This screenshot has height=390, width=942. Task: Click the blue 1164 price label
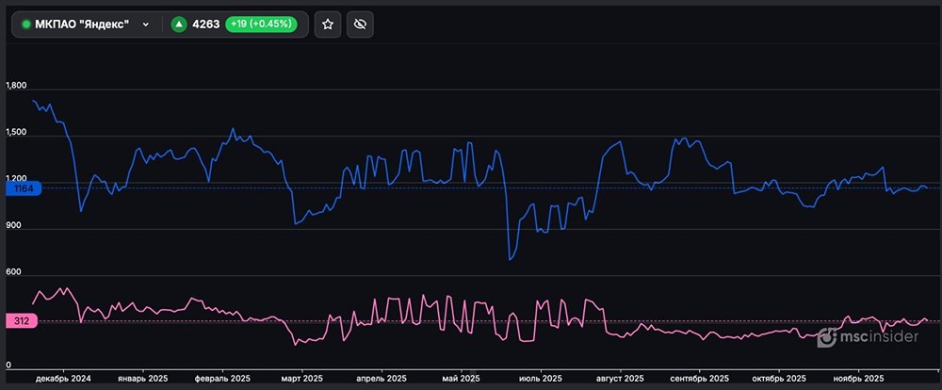(24, 188)
